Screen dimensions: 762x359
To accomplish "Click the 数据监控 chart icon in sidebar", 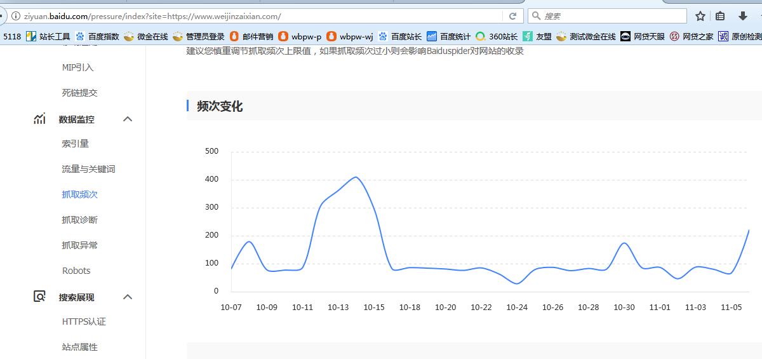I will [x=39, y=119].
